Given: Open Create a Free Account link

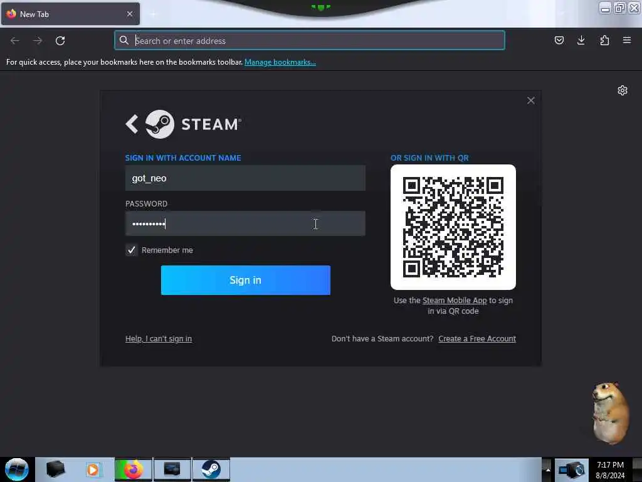Looking at the screenshot, I should tap(477, 338).
